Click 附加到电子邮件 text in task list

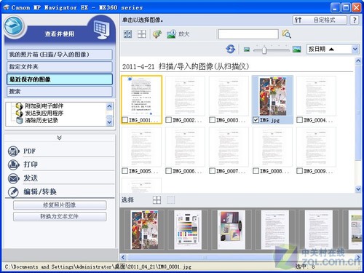tap(44, 106)
